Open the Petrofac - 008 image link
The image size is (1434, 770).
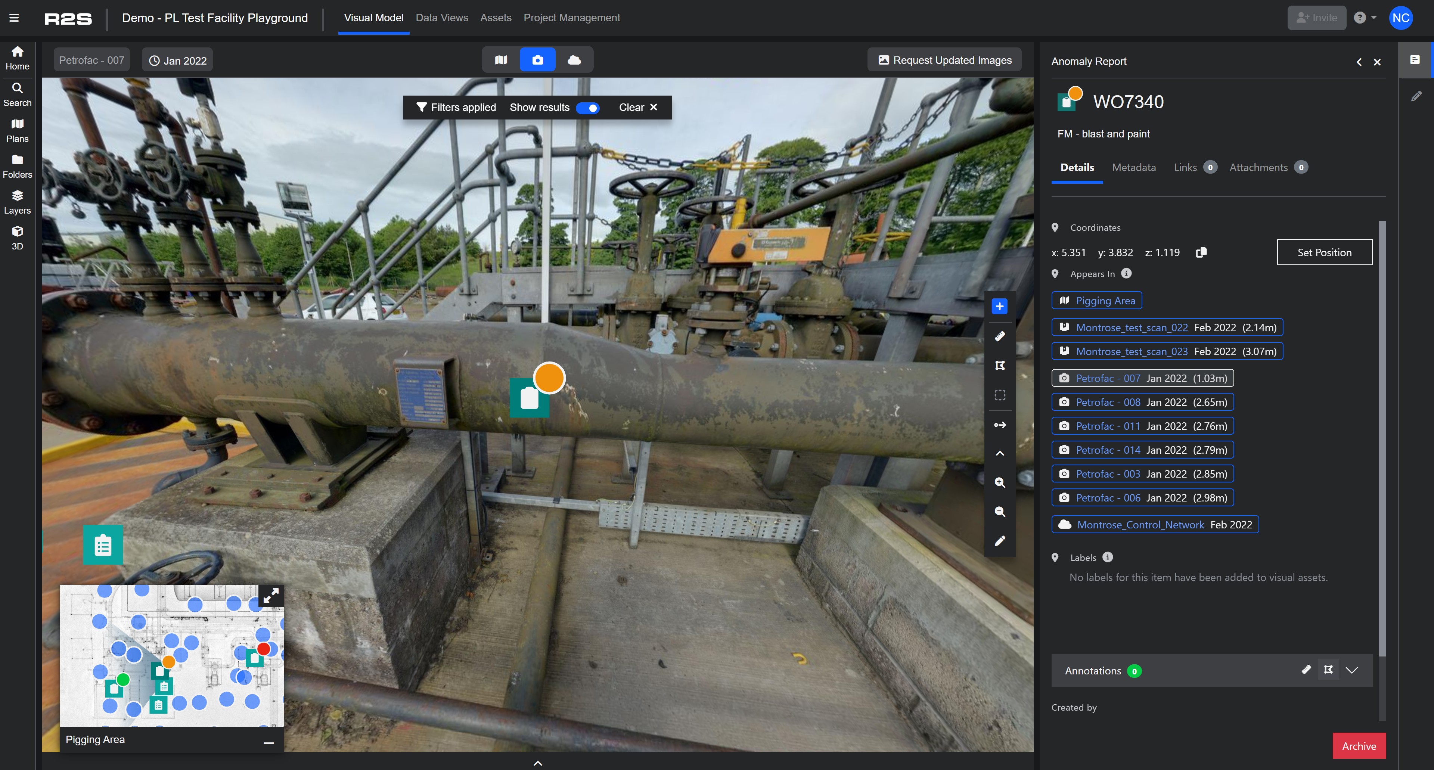click(1107, 402)
